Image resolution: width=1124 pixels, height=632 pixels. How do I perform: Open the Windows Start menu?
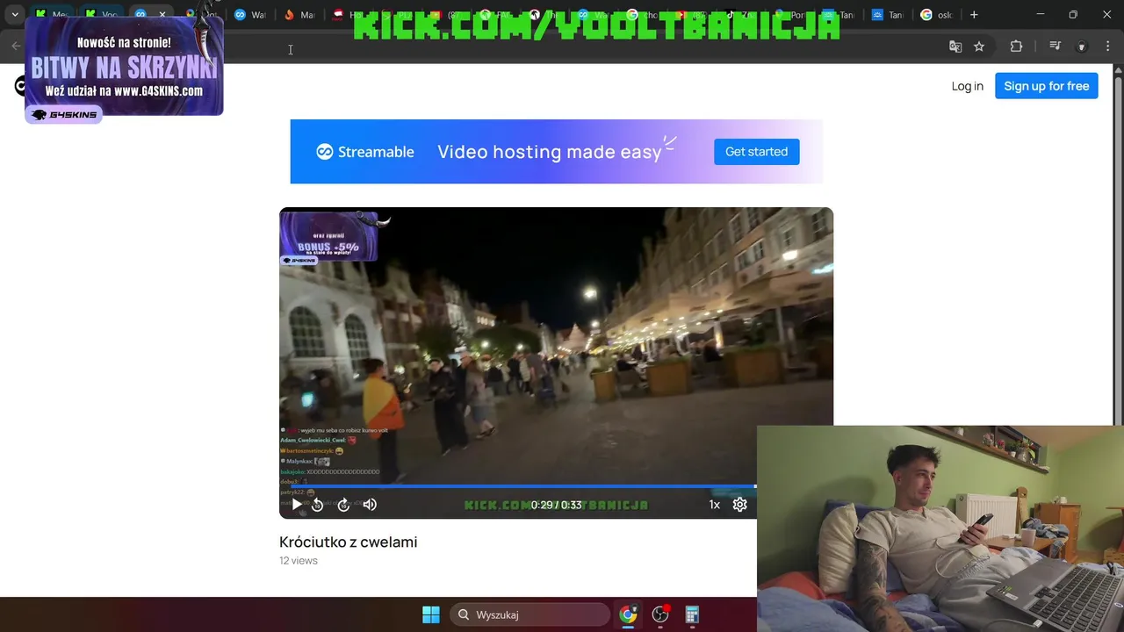click(431, 614)
